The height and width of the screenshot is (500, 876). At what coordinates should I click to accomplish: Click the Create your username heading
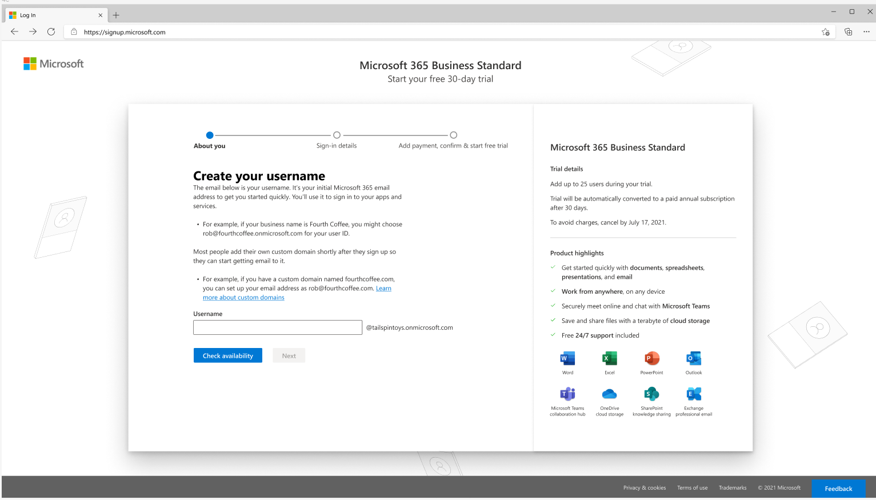(x=259, y=176)
